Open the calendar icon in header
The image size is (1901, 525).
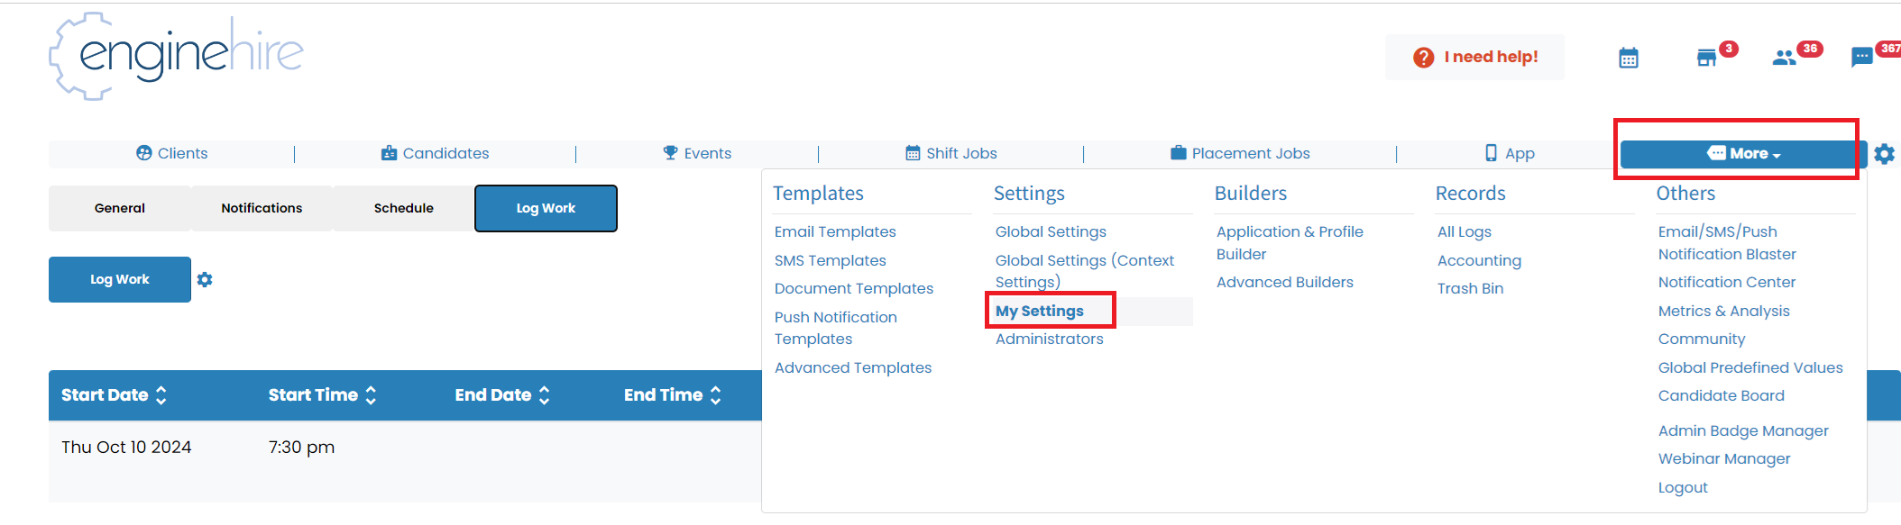(1628, 59)
